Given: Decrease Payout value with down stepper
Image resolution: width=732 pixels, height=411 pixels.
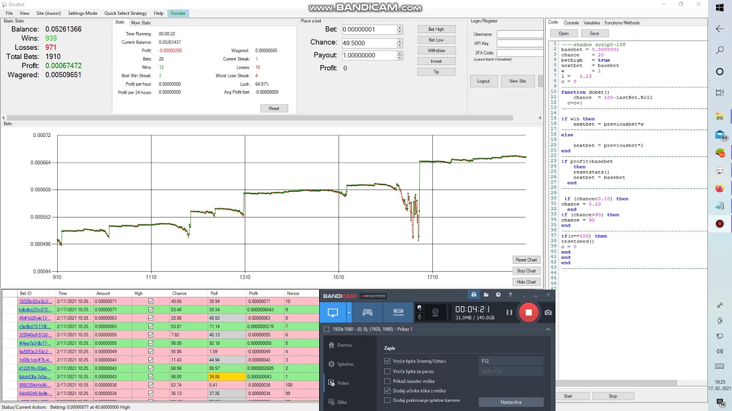Looking at the screenshot, I should [x=399, y=58].
